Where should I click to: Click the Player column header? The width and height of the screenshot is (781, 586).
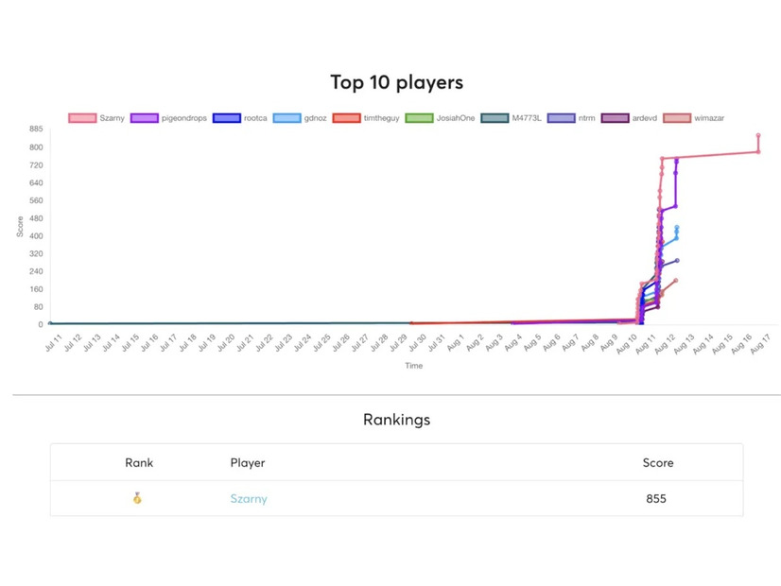248,463
